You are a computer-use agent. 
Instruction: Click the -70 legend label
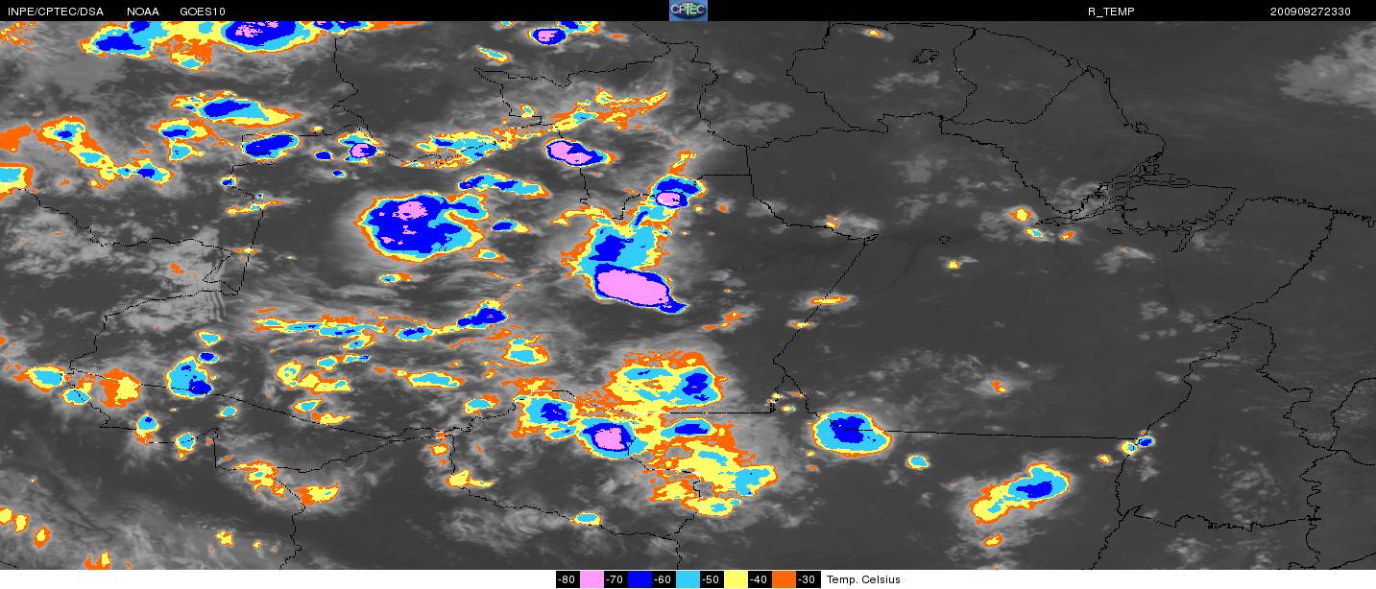click(616, 579)
